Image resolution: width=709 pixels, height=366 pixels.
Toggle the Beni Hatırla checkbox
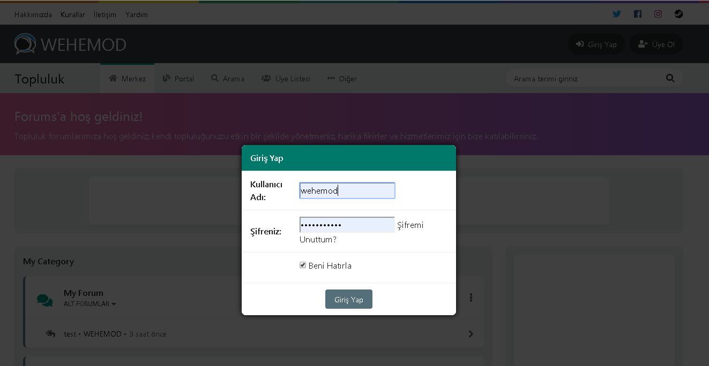[303, 265]
